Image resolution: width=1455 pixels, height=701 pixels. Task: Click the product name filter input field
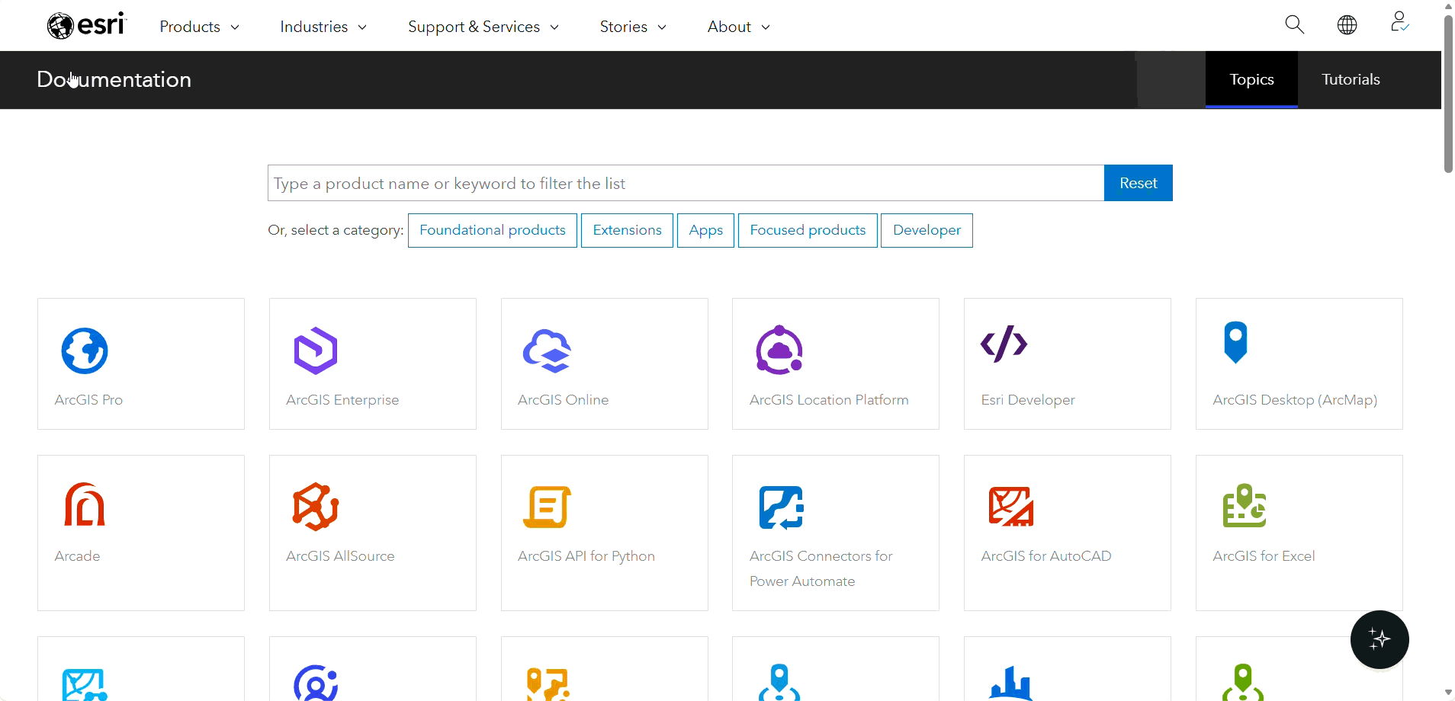point(684,182)
